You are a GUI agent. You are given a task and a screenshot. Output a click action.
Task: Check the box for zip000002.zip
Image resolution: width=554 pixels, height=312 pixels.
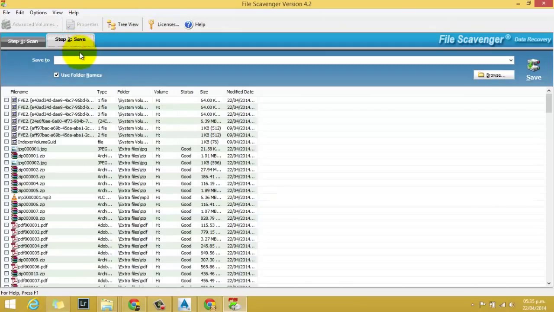(x=6, y=170)
